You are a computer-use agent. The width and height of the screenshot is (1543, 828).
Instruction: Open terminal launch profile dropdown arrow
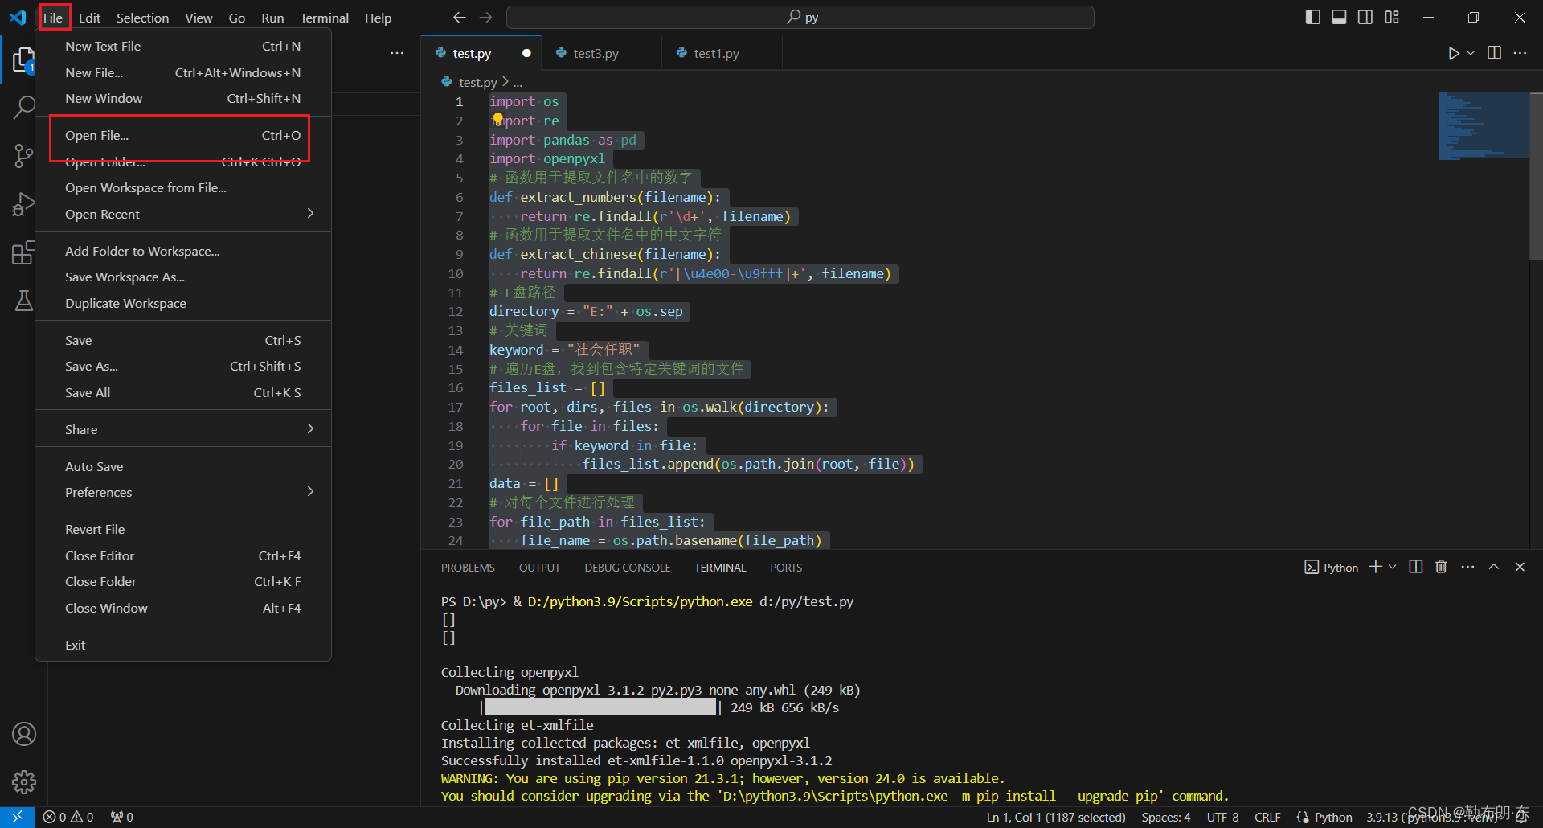tap(1393, 567)
